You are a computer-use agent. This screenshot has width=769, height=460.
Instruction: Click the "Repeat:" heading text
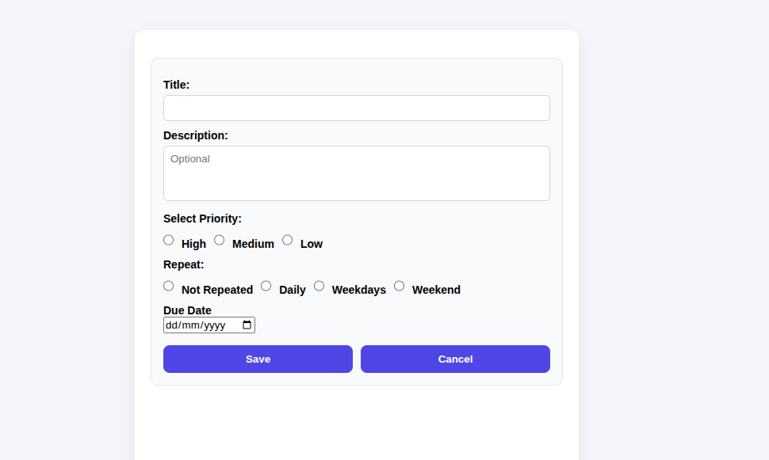pyautogui.click(x=183, y=264)
